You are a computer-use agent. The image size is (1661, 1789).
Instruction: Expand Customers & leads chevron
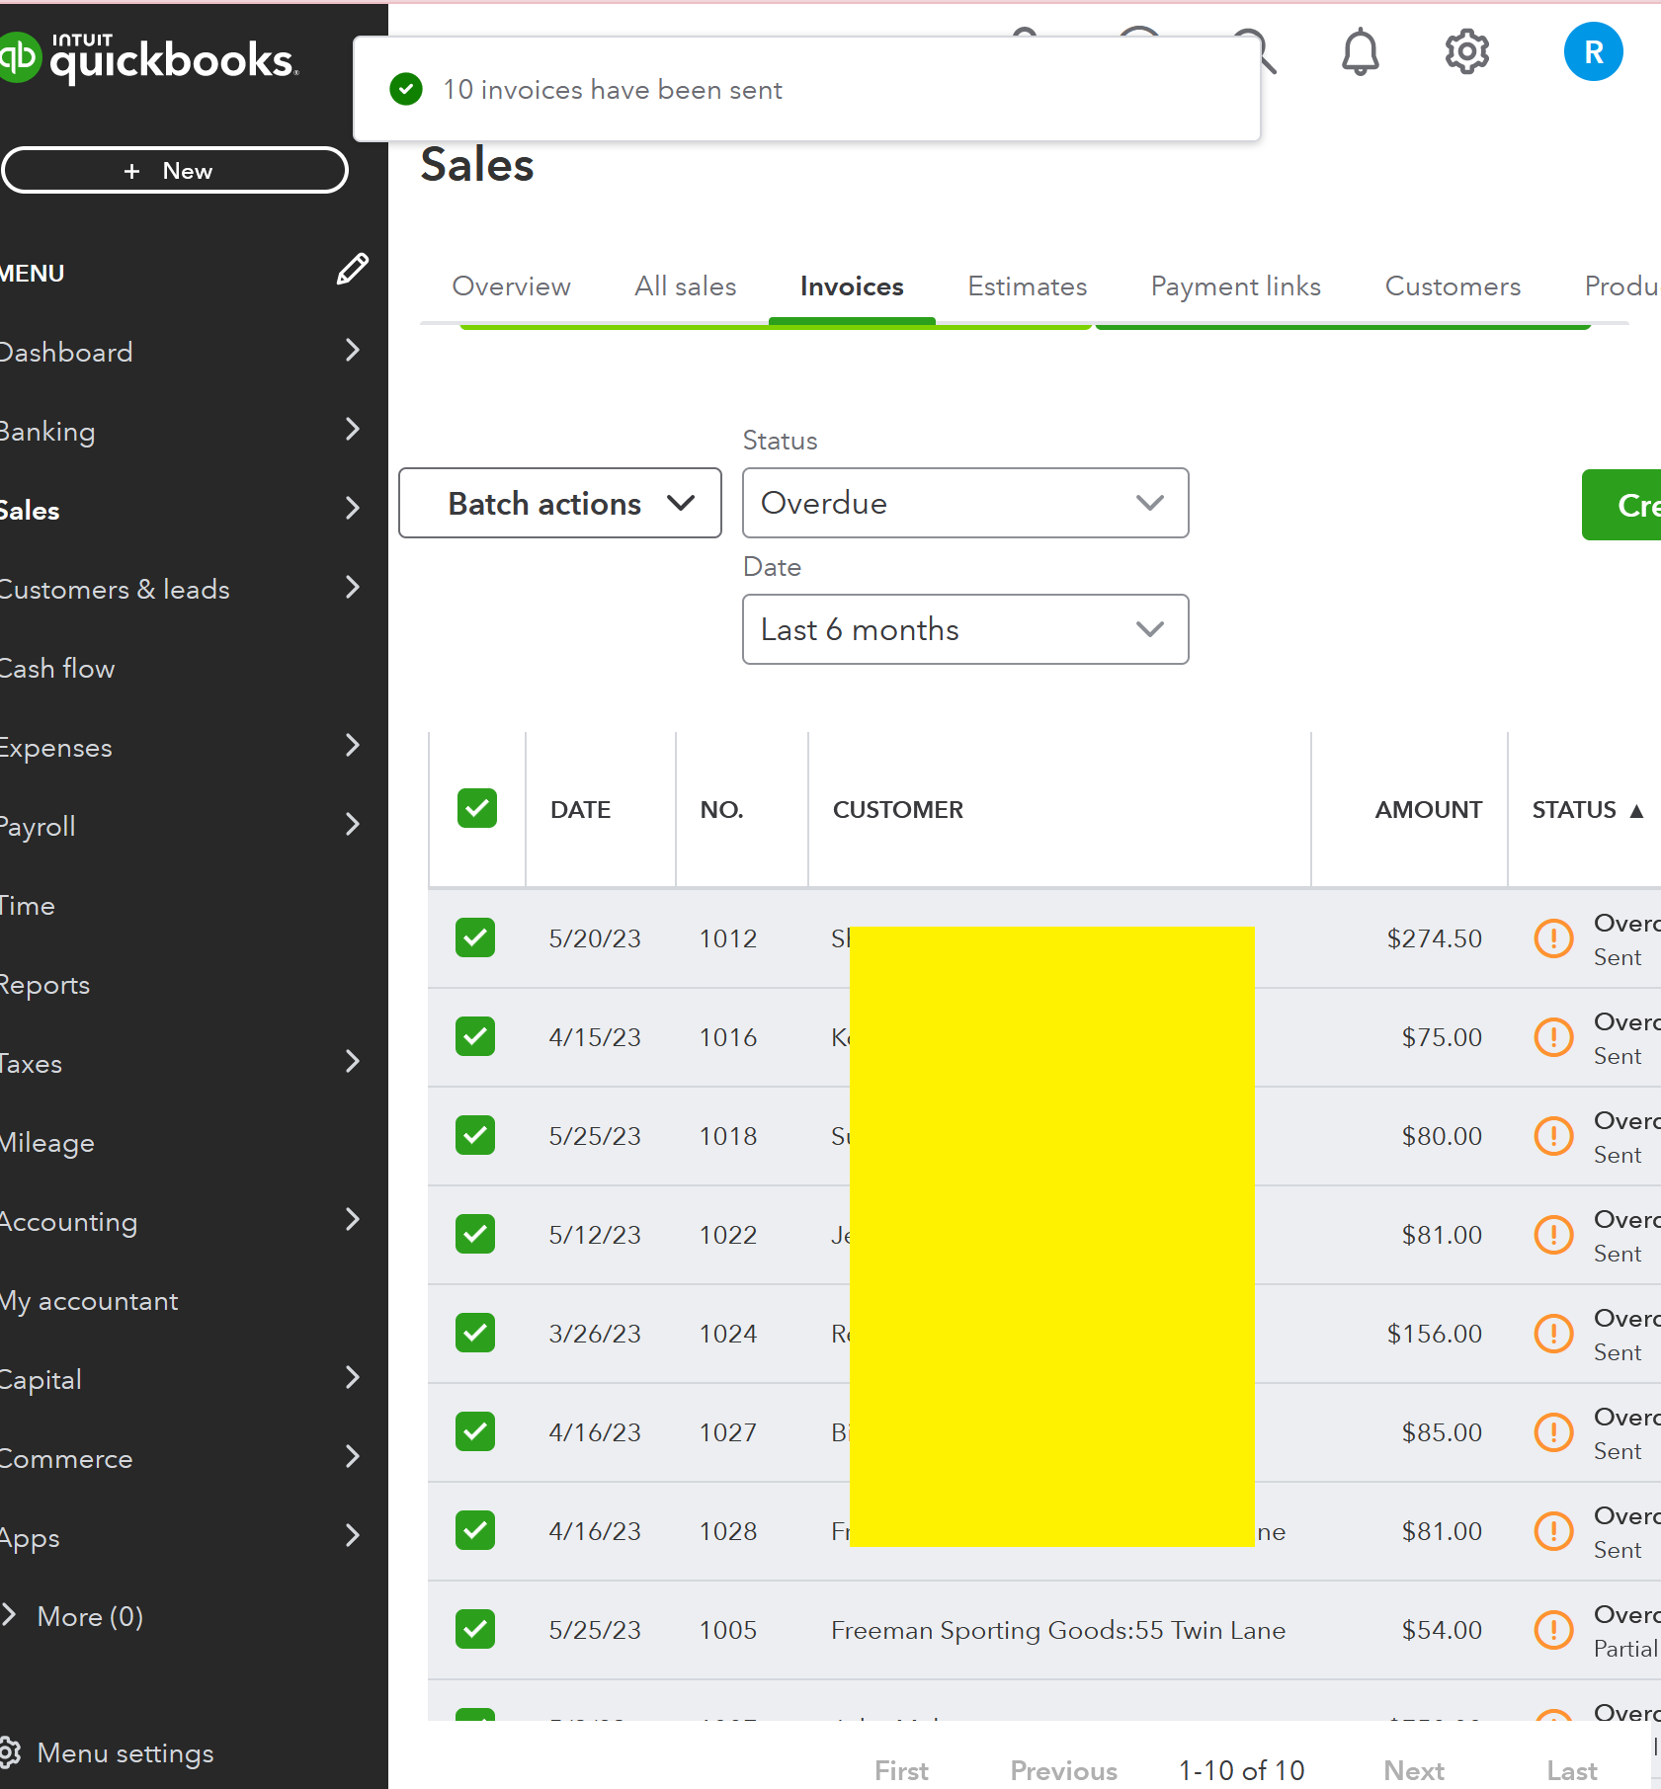click(353, 587)
